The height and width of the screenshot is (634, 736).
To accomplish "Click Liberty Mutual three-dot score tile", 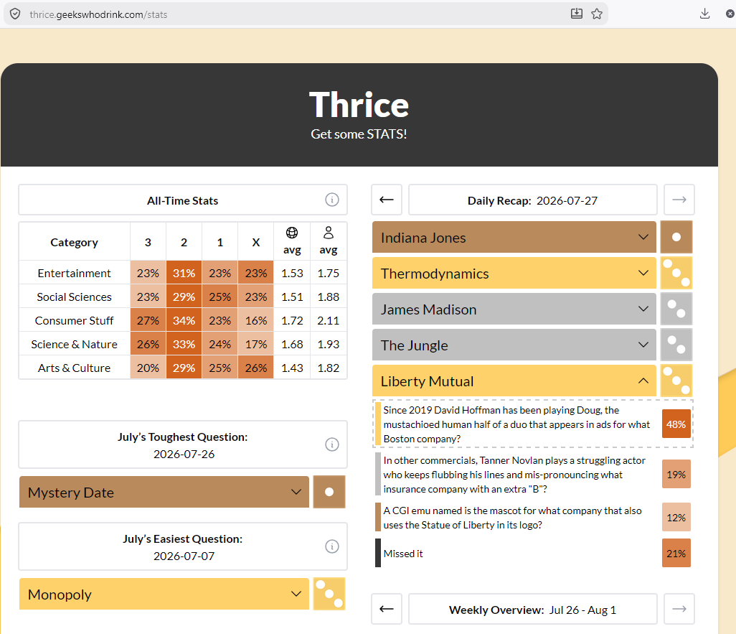I will tap(676, 381).
